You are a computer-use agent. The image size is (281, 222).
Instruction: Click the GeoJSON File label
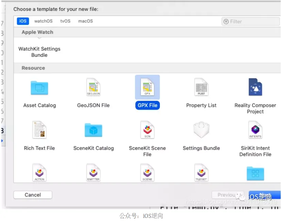coord(93,105)
